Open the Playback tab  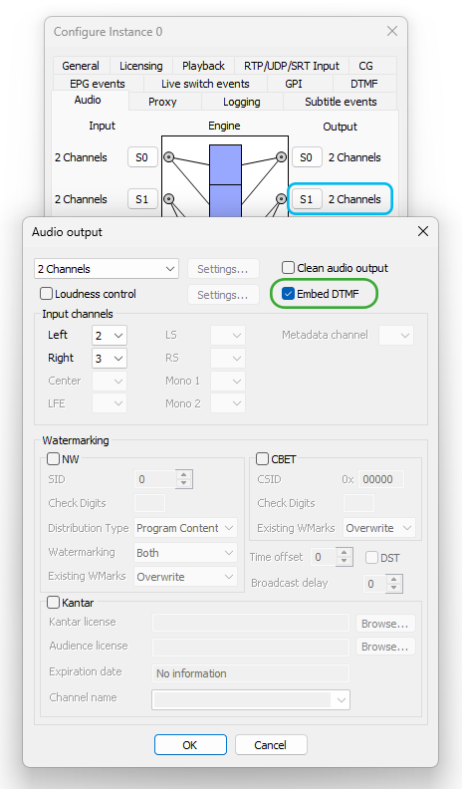[x=203, y=66]
